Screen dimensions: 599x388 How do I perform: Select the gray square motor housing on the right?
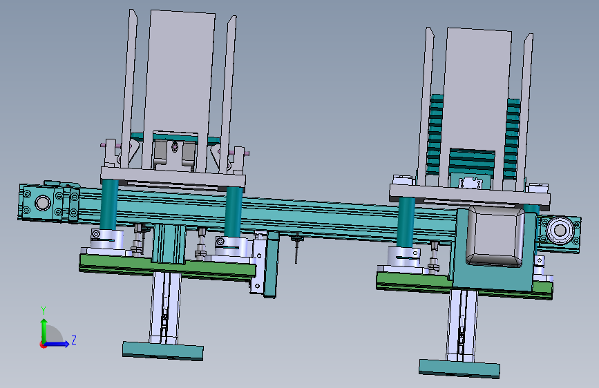pyautogui.click(x=495, y=235)
